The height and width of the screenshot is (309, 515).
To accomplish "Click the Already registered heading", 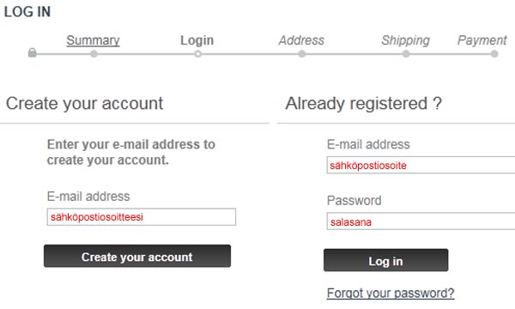I will coord(364,104).
